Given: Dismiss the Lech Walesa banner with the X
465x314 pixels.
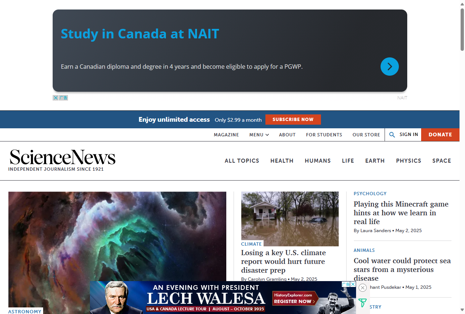Looking at the screenshot, I should [x=352, y=284].
